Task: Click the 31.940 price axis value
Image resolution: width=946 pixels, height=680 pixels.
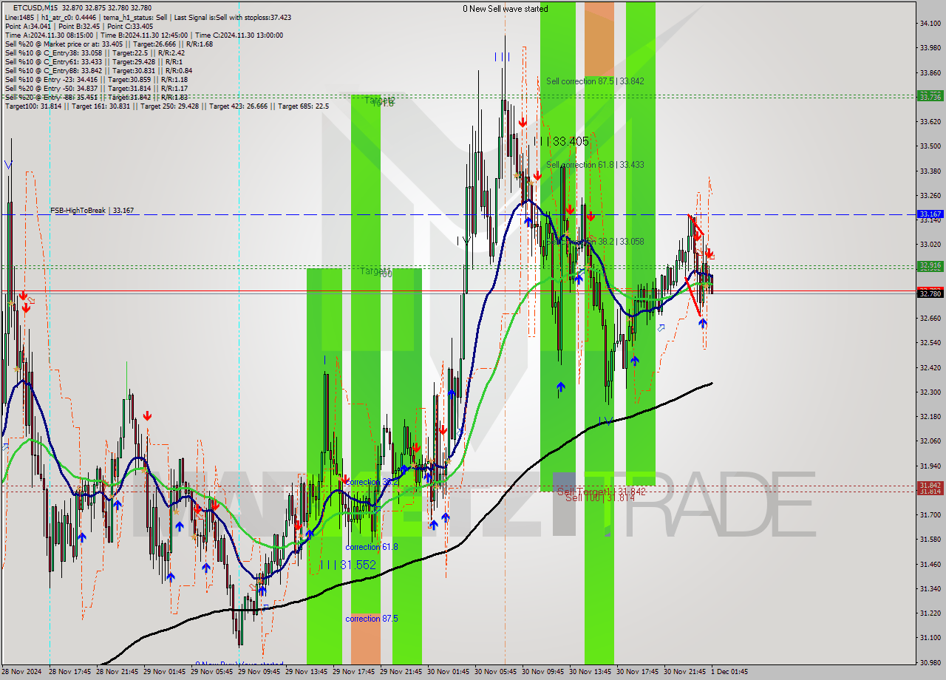Action: click(x=930, y=466)
